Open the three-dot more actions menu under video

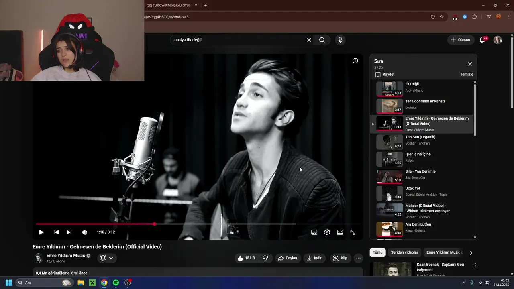pyautogui.click(x=359, y=258)
